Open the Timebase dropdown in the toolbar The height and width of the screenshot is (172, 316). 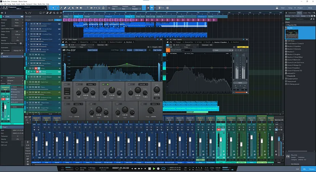126,9
